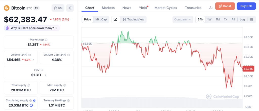The width and height of the screenshot is (259, 111).
Task: Set chart range to 1W
Action: coord(209,19)
